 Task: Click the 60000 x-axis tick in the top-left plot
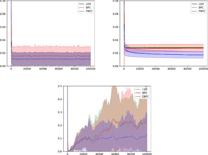(58, 69)
